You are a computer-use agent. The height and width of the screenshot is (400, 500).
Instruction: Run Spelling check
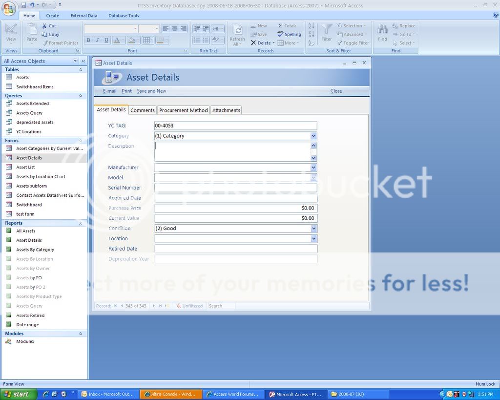[289, 34]
